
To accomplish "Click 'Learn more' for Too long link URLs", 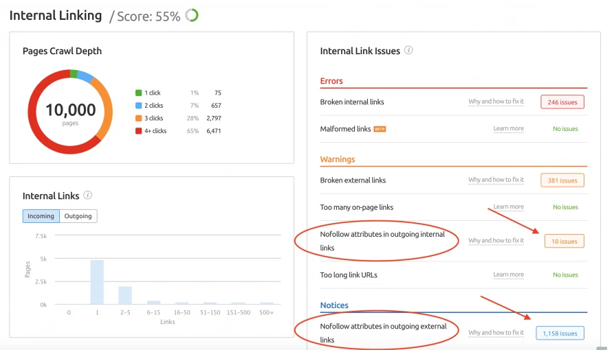I will [x=508, y=274].
